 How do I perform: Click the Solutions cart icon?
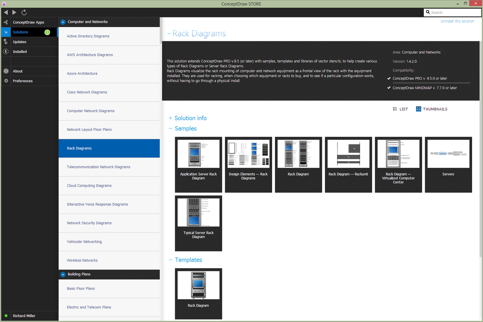[x=6, y=32]
